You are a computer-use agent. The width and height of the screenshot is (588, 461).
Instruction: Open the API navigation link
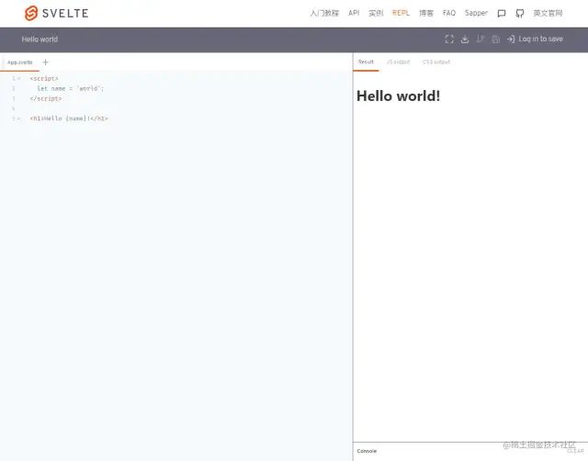coord(354,13)
